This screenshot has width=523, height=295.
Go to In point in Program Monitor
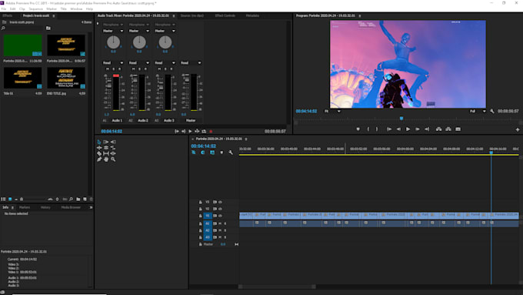click(389, 129)
